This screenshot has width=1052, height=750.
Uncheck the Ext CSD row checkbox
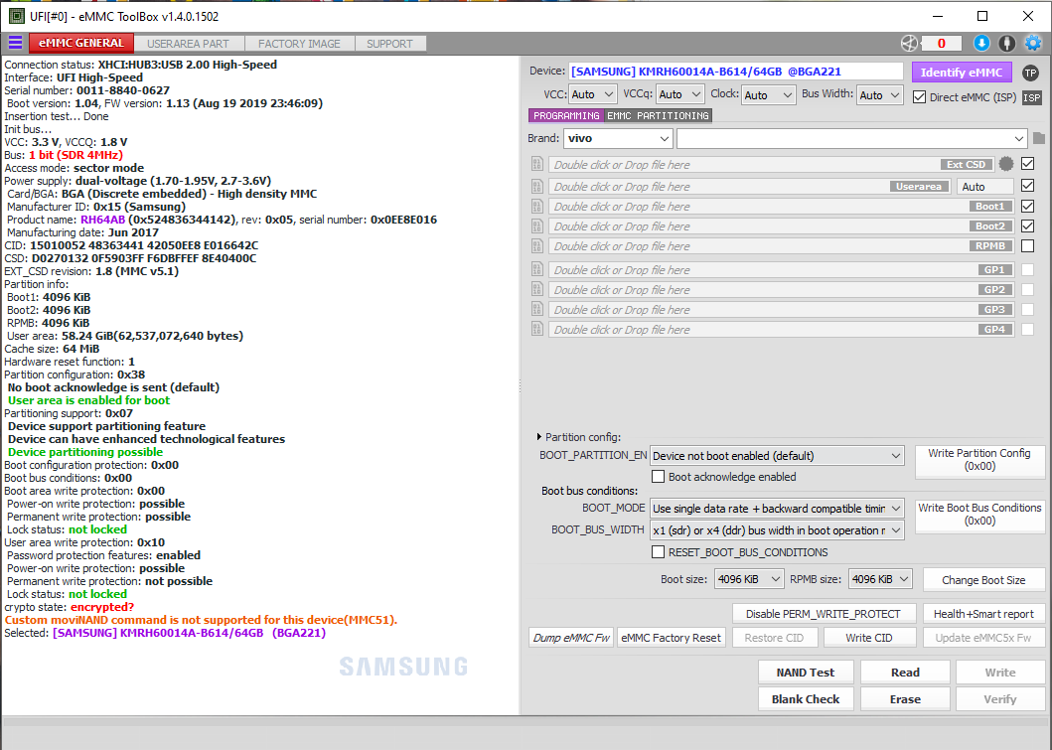coord(1027,163)
